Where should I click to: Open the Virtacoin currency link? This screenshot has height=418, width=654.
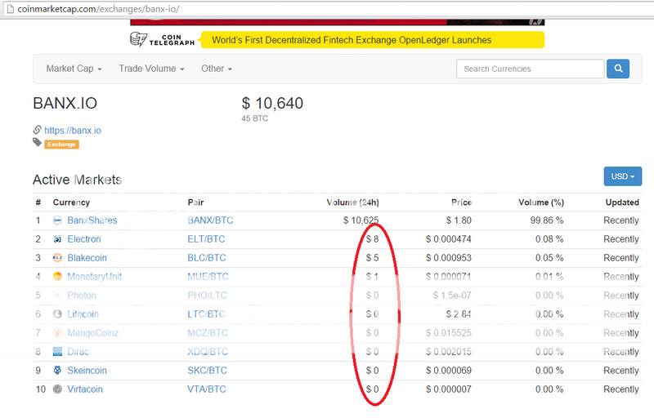[85, 389]
